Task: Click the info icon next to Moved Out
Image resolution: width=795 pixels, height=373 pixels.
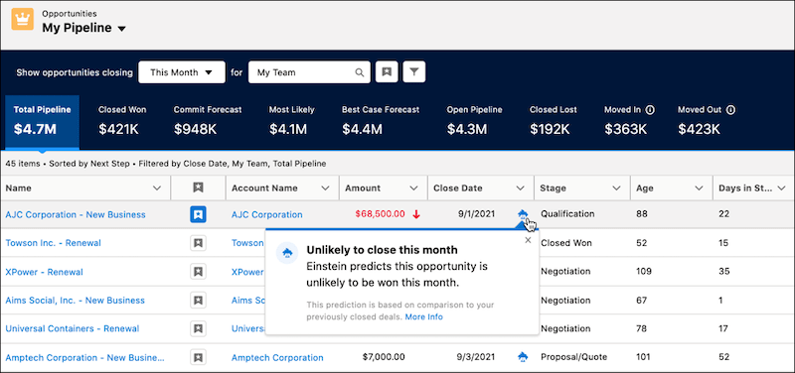Action: (x=730, y=110)
